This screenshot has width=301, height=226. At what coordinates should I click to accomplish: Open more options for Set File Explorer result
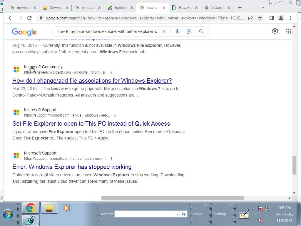point(115,115)
